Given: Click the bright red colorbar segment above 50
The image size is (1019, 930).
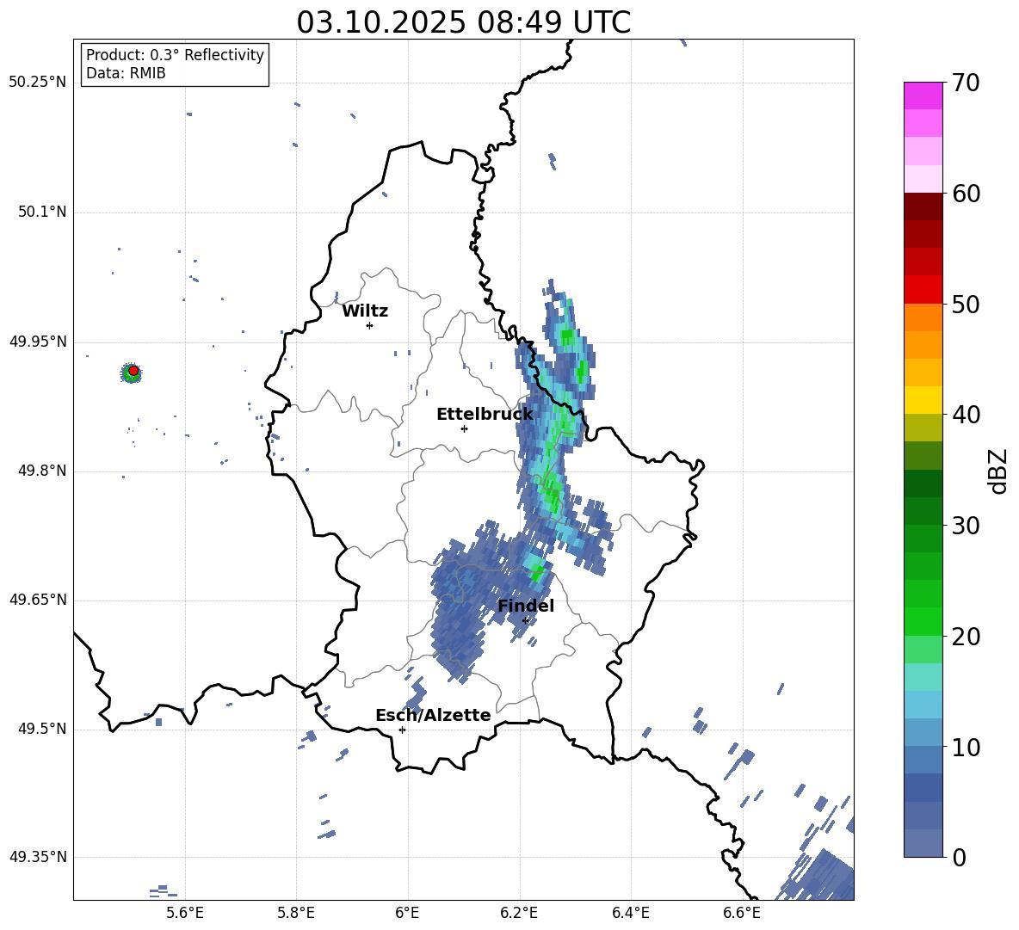Looking at the screenshot, I should point(923,290).
